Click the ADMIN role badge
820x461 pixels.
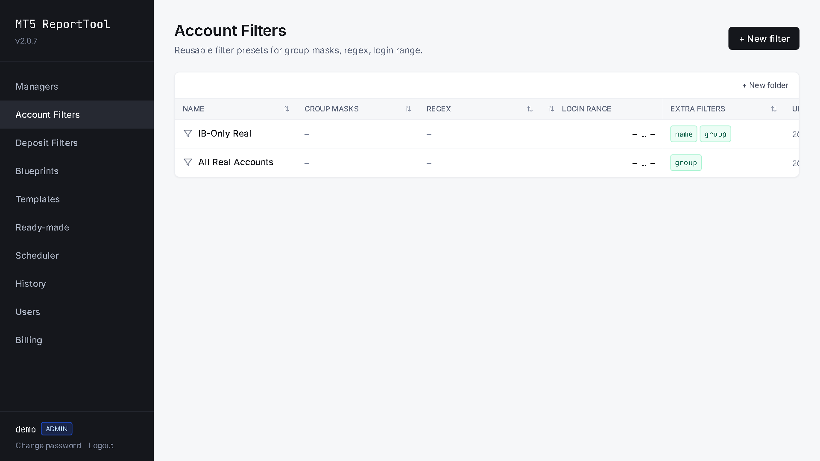(x=57, y=429)
